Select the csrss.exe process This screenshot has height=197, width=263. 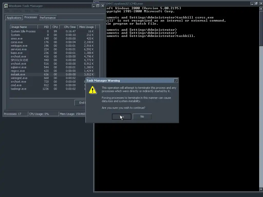tap(52, 42)
